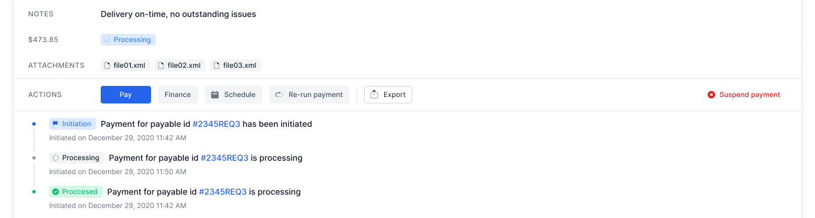The image size is (815, 218).
Task: Click the flag icon in Initiation badge
Action: [55, 124]
